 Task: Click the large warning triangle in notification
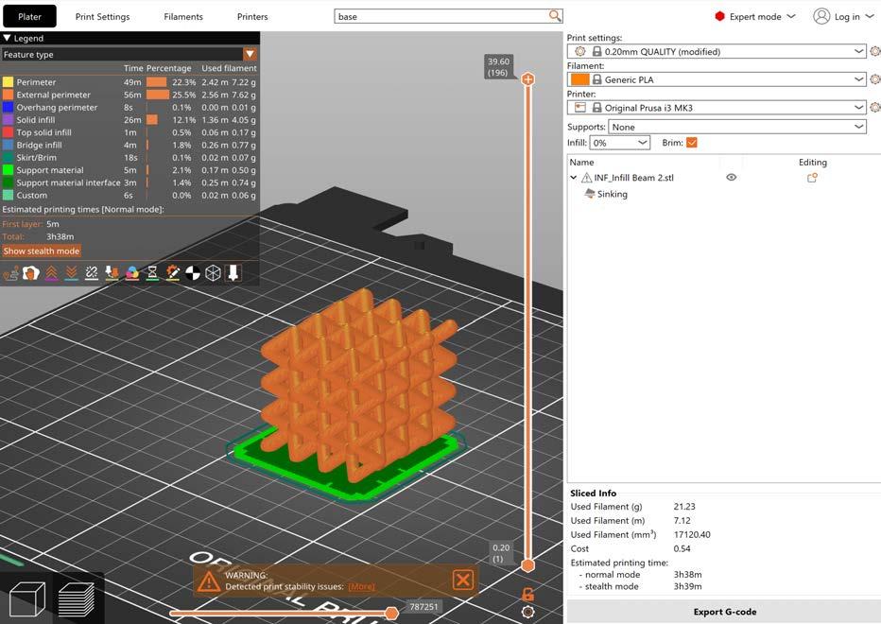tap(209, 581)
